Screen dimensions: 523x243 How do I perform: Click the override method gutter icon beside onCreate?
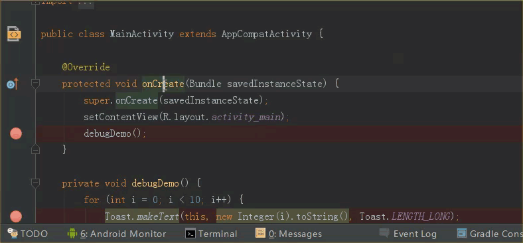13,84
